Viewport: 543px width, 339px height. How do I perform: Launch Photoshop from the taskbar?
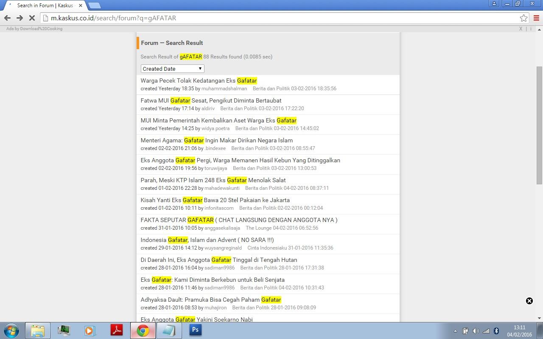point(195,330)
